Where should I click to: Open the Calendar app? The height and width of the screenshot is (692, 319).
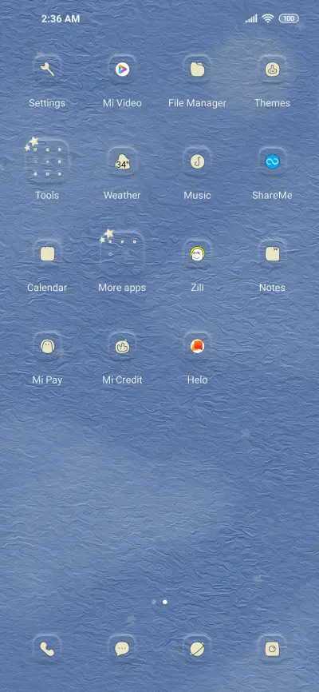click(47, 254)
